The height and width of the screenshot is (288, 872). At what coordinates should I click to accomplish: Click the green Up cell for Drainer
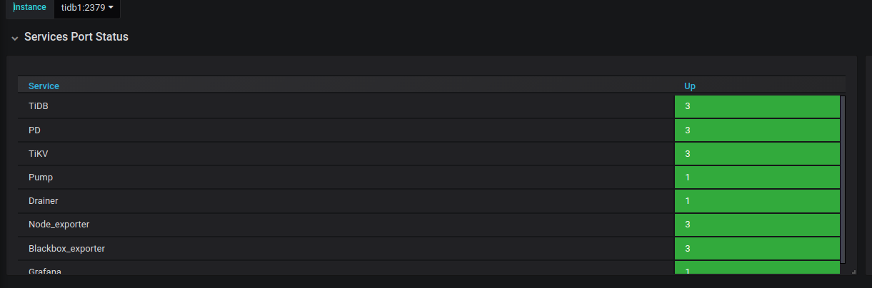[x=756, y=201]
